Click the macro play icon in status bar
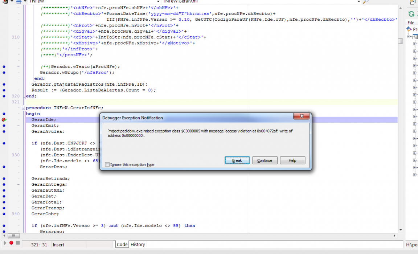The image size is (418, 254). pos(5,243)
